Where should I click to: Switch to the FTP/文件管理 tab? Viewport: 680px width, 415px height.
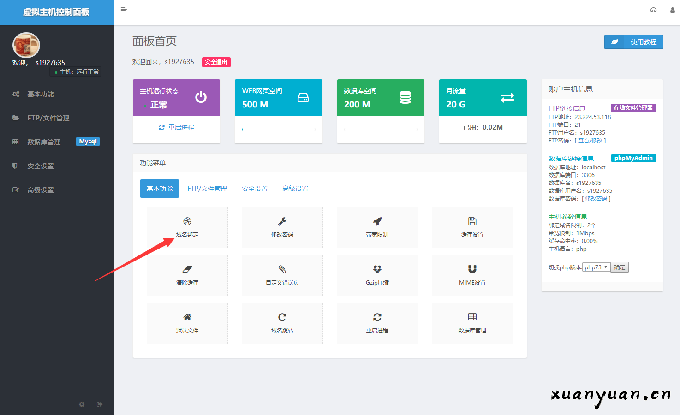[x=207, y=188]
